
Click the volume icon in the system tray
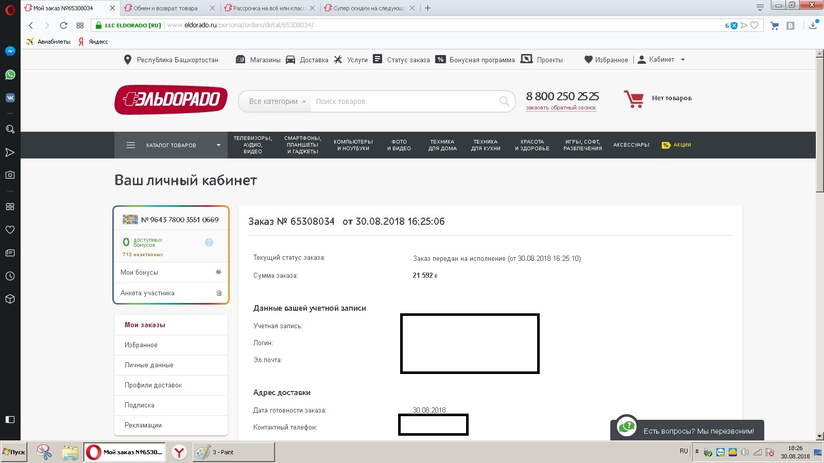pyautogui.click(x=745, y=452)
